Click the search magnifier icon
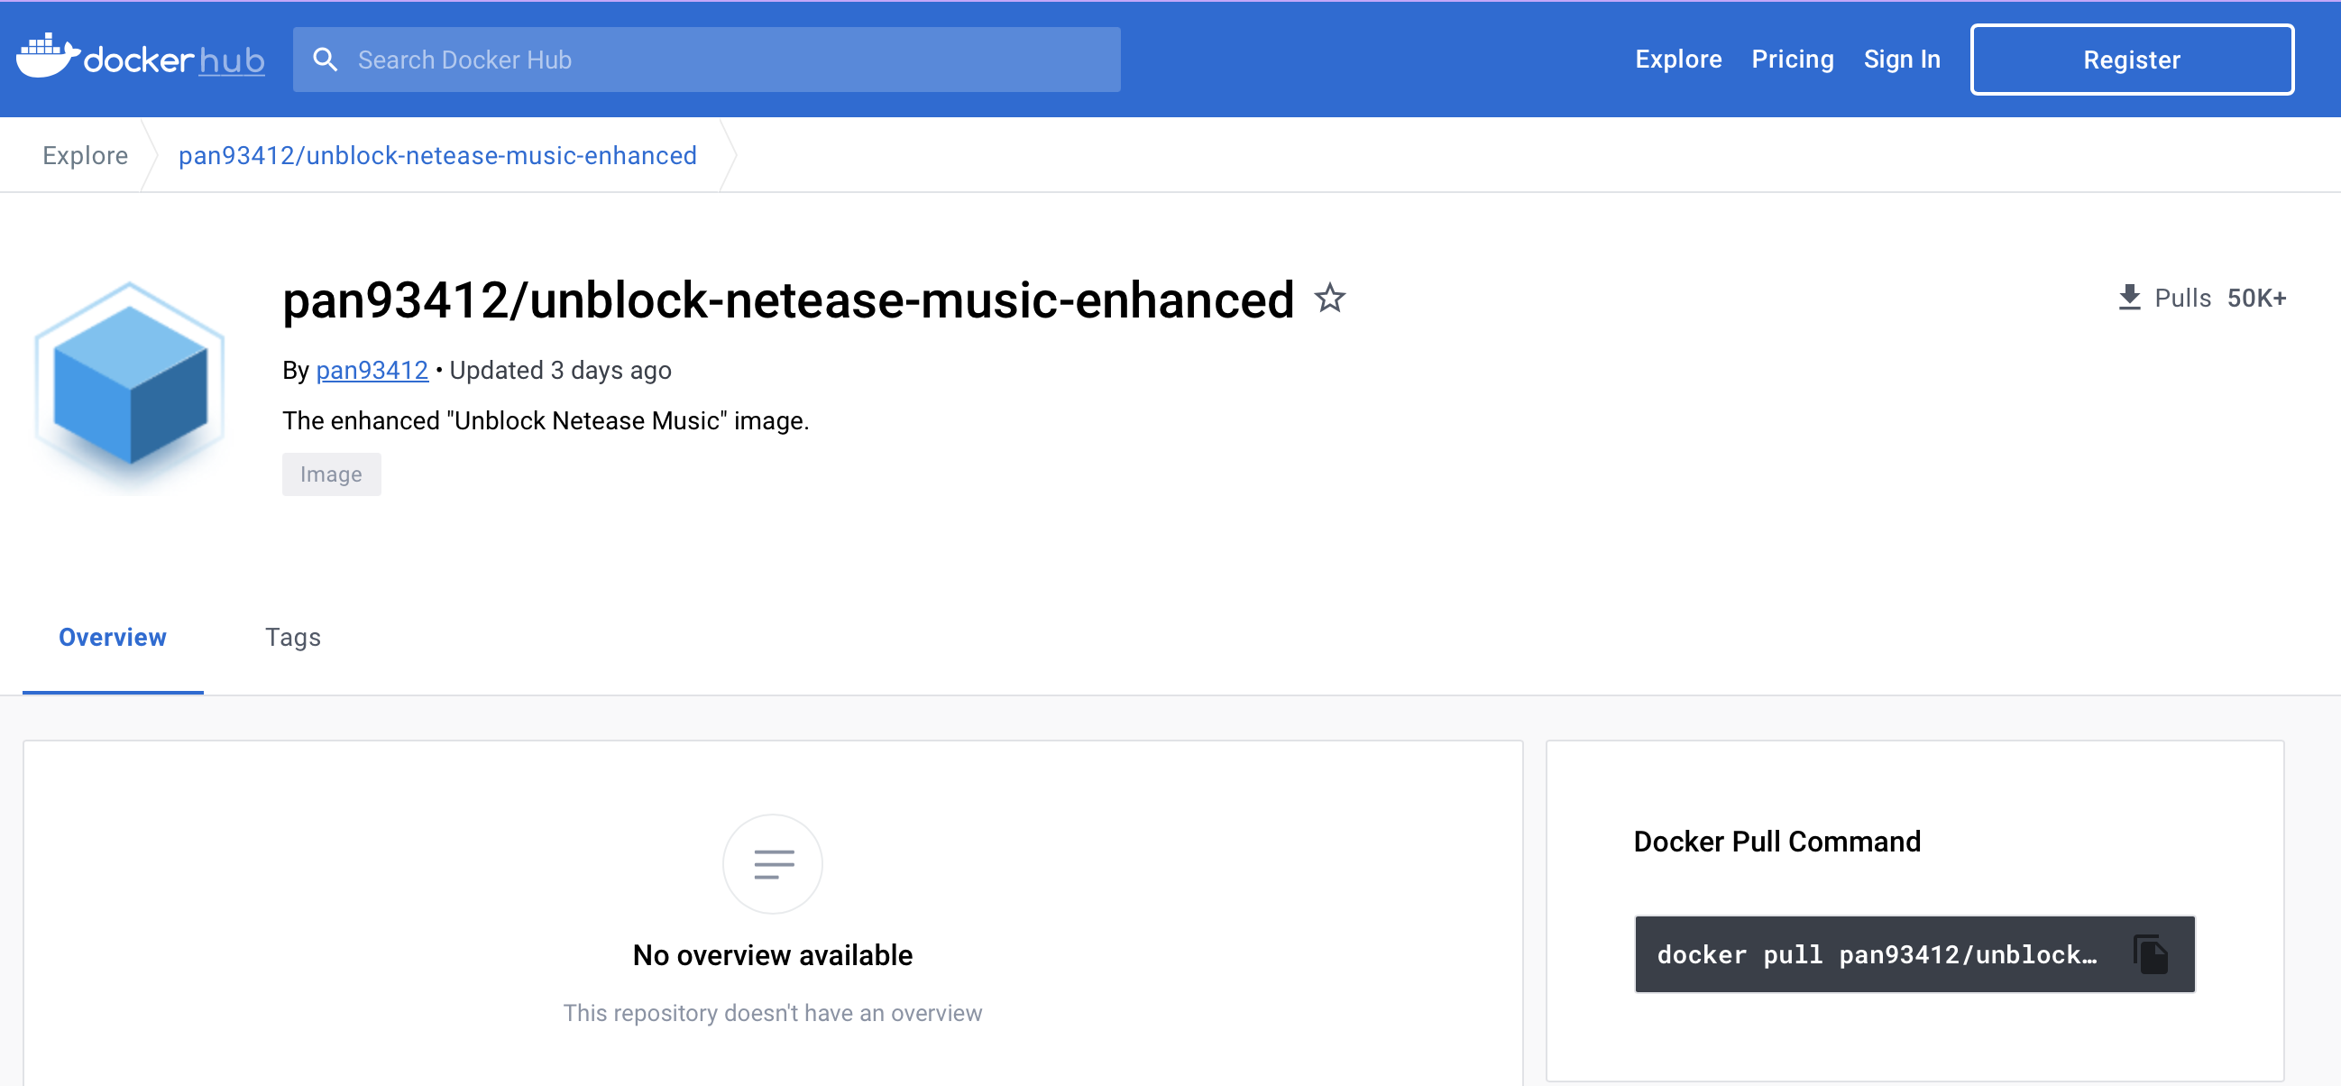 coord(325,60)
